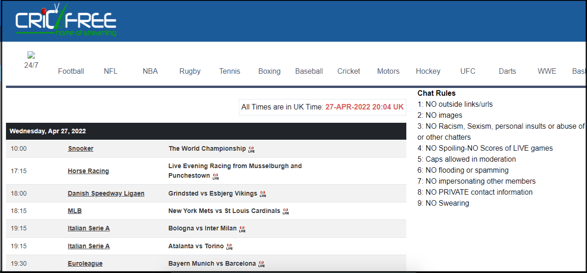Click the Chat Rules heading
This screenshot has width=587, height=273.
pos(437,93)
